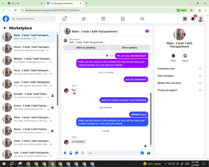Click the voice clip microphone icon

[x=65, y=153]
